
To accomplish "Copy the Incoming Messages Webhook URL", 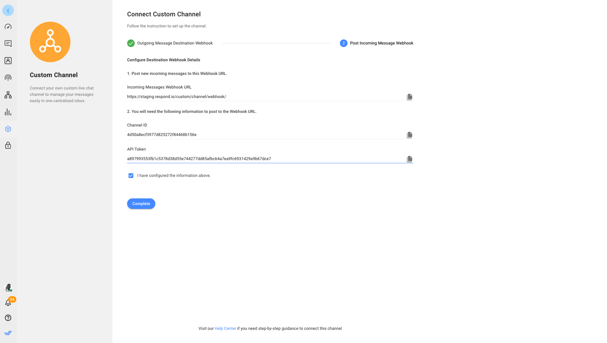I will click(x=409, y=97).
